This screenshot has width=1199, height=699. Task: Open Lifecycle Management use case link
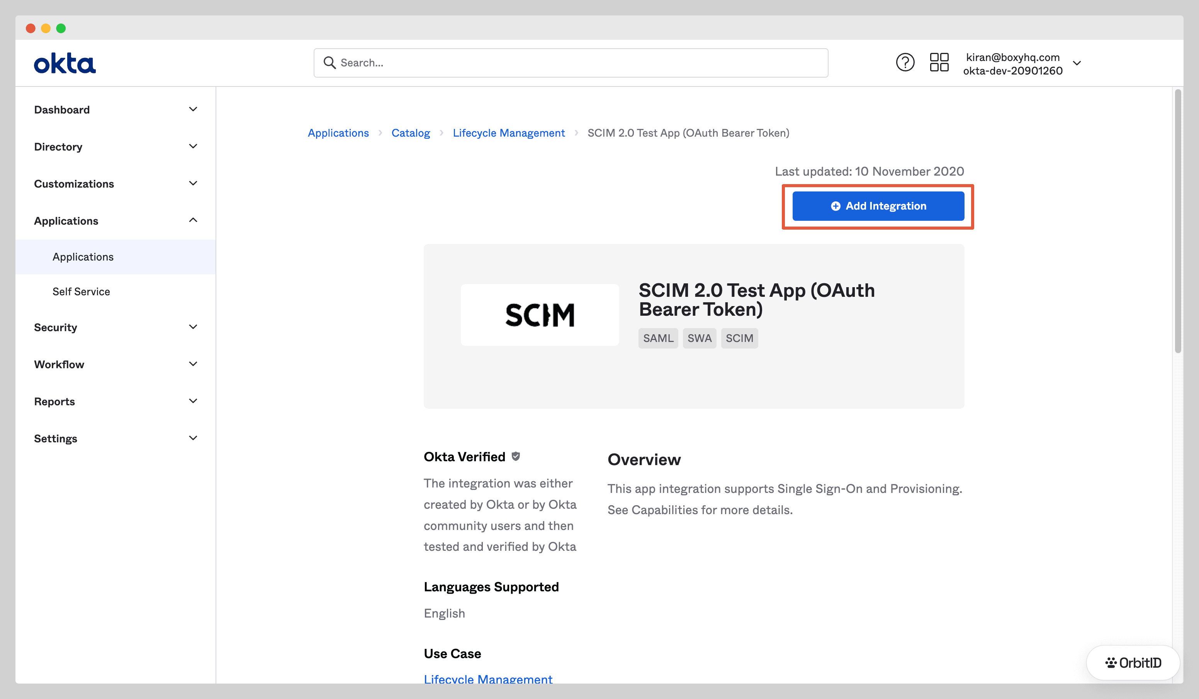coord(488,679)
